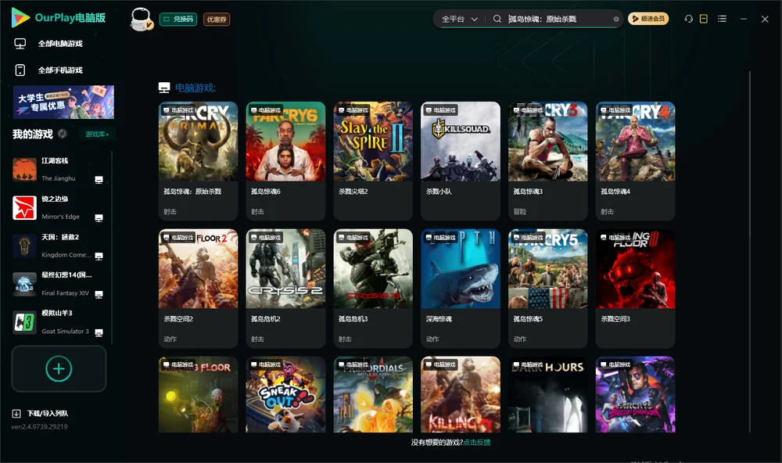Screen dimensions: 782x463
Task: Click the monitor icon next to 全部电脑游戏
Action: click(20, 44)
